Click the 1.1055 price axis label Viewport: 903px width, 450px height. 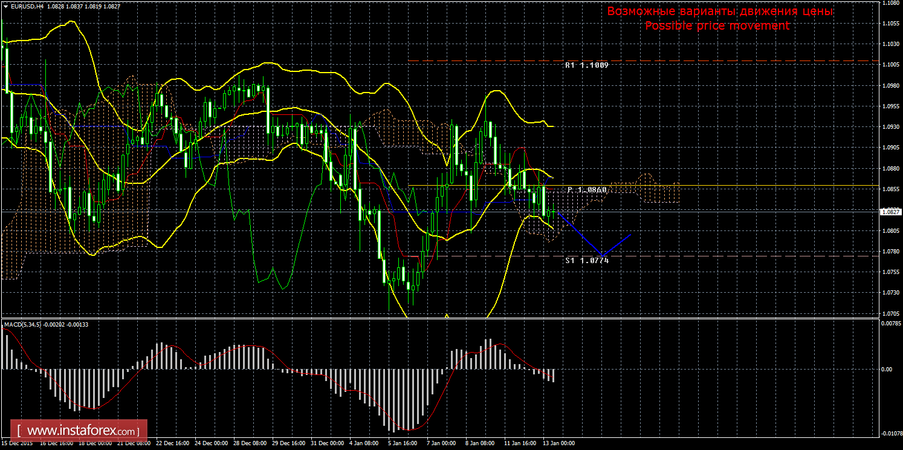[x=890, y=24]
